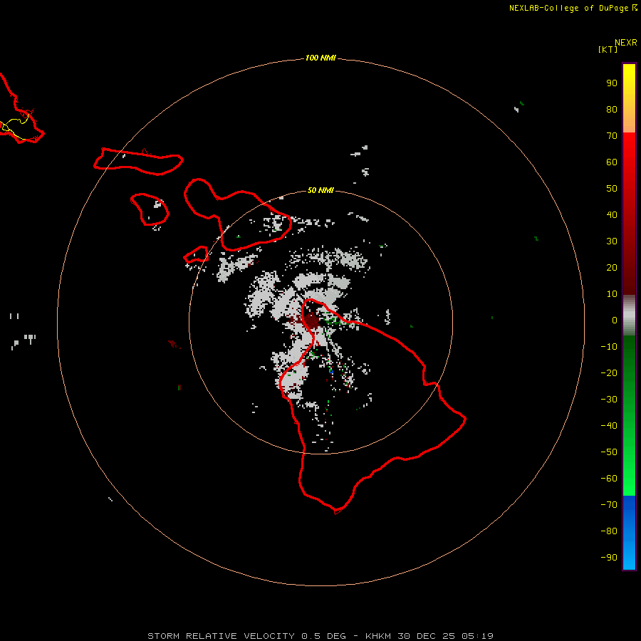
Task: Click the 40 value on velocity scale
Action: [x=612, y=215]
